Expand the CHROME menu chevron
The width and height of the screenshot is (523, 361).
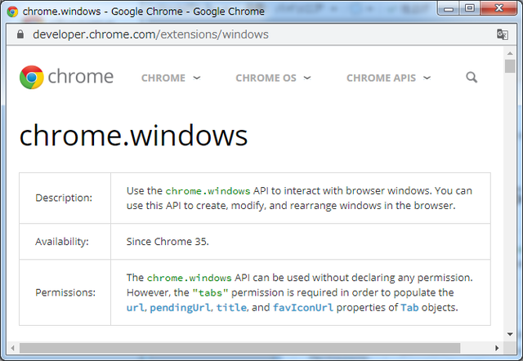(197, 78)
